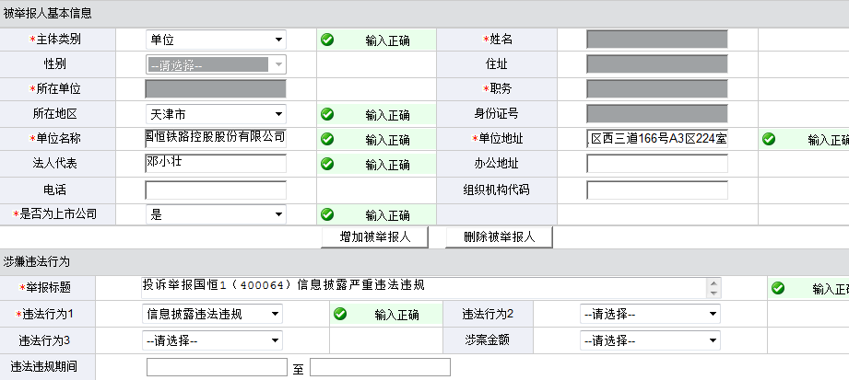Expand the 涉案金额 dropdown
849x380 pixels.
pos(650,340)
